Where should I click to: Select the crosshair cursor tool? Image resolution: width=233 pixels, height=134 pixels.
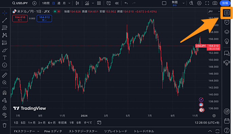coord(5,13)
